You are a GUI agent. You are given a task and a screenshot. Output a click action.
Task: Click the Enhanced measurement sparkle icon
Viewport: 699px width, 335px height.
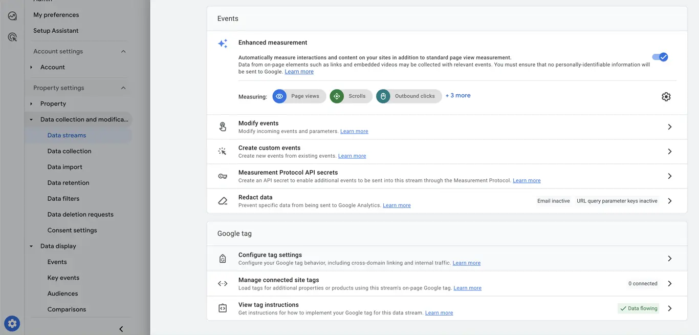pyautogui.click(x=223, y=44)
